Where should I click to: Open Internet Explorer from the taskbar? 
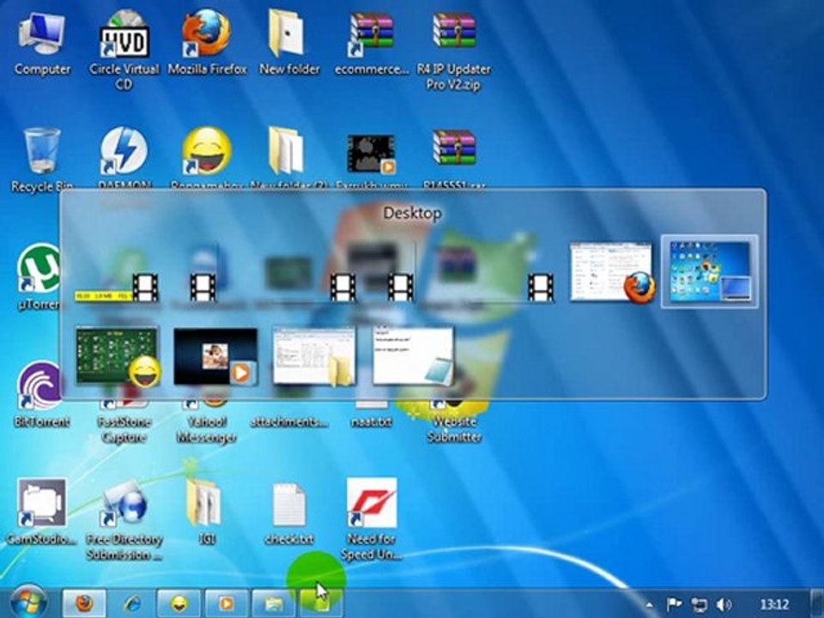tap(131, 603)
